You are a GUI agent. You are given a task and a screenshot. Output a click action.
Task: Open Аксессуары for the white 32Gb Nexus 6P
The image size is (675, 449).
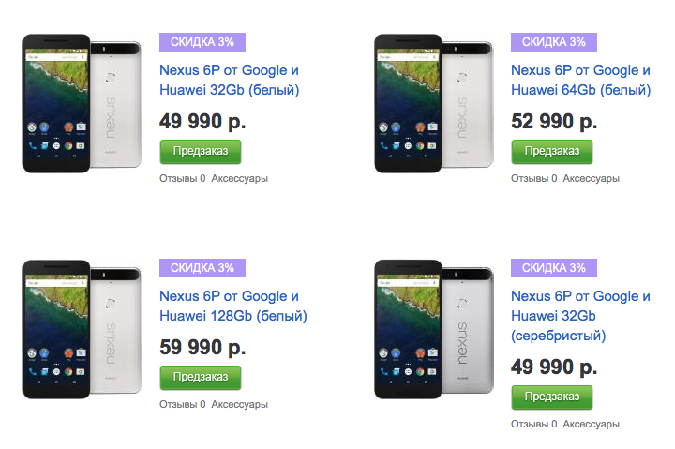tap(240, 178)
